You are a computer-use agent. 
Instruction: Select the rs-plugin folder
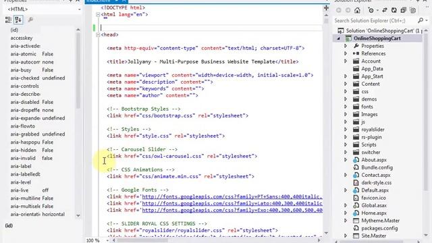(x=371, y=137)
